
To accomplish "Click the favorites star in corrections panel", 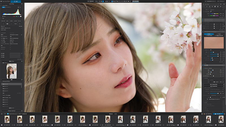I will (221, 4).
